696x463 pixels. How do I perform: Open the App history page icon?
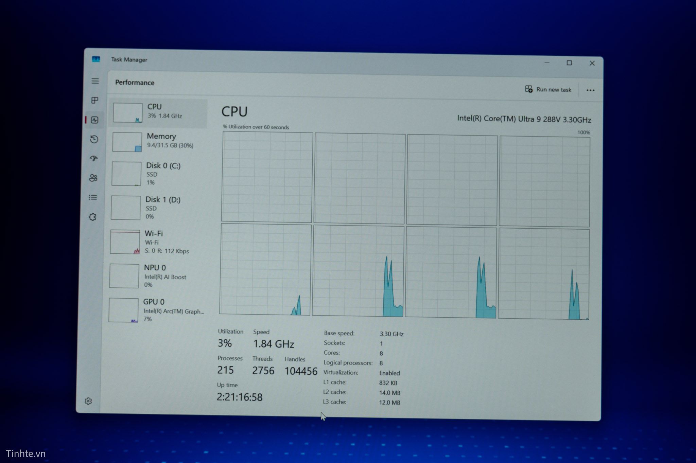94,139
